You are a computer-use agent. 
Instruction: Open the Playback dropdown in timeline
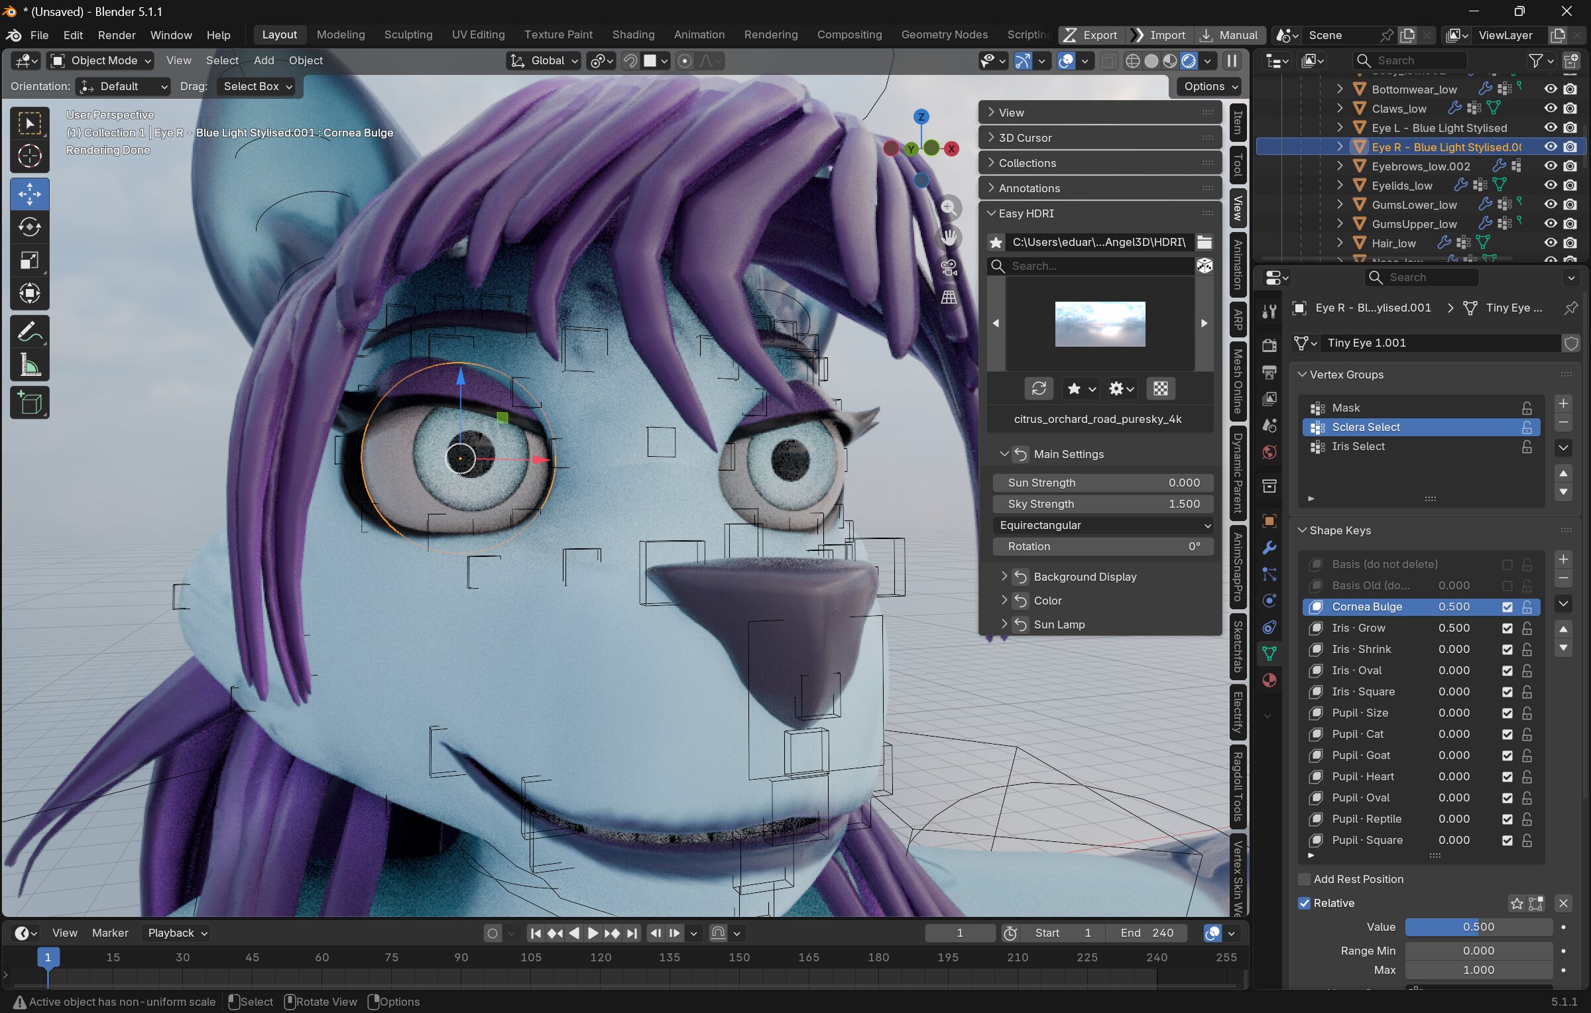coord(176,933)
